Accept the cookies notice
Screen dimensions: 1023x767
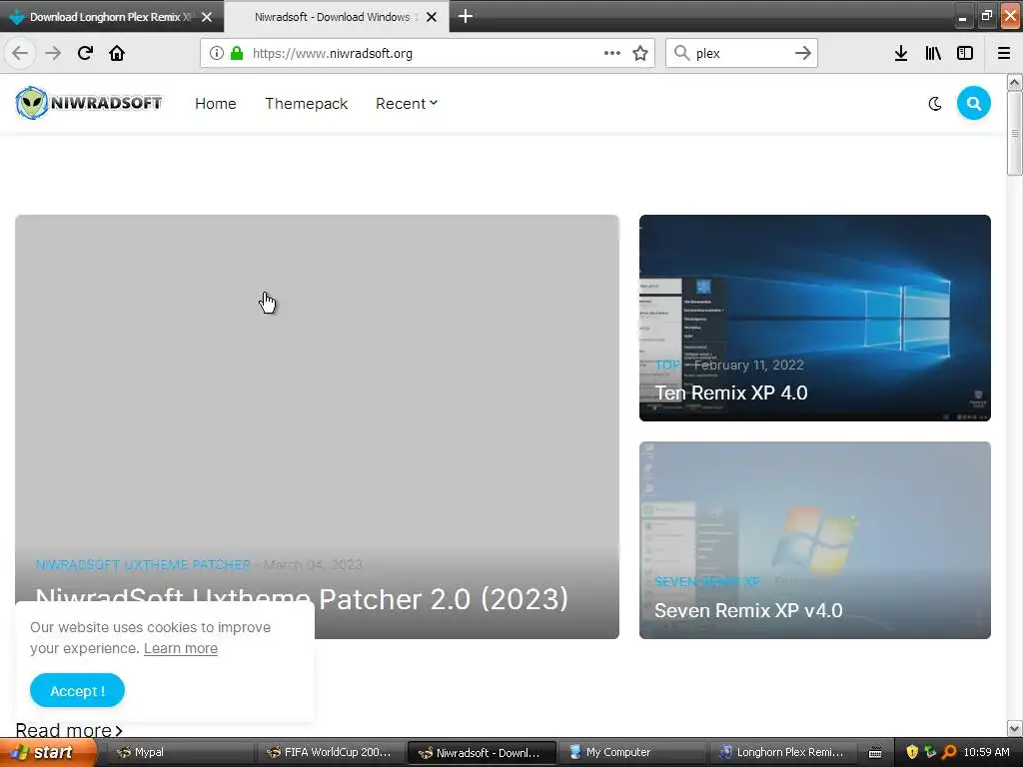pyautogui.click(x=77, y=690)
